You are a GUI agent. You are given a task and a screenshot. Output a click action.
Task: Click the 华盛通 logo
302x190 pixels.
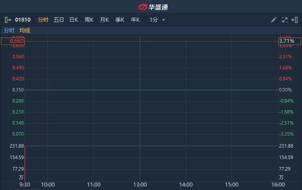click(153, 7)
